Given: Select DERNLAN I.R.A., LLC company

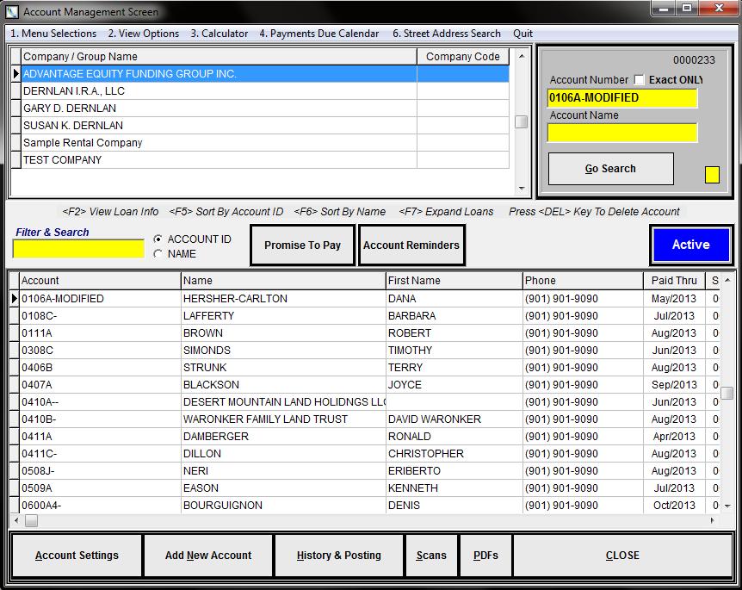Looking at the screenshot, I should tap(265, 91).
